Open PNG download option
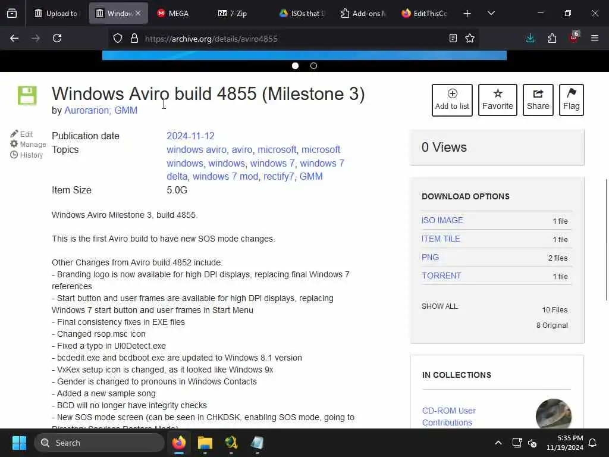This screenshot has width=609, height=457. coord(430,257)
